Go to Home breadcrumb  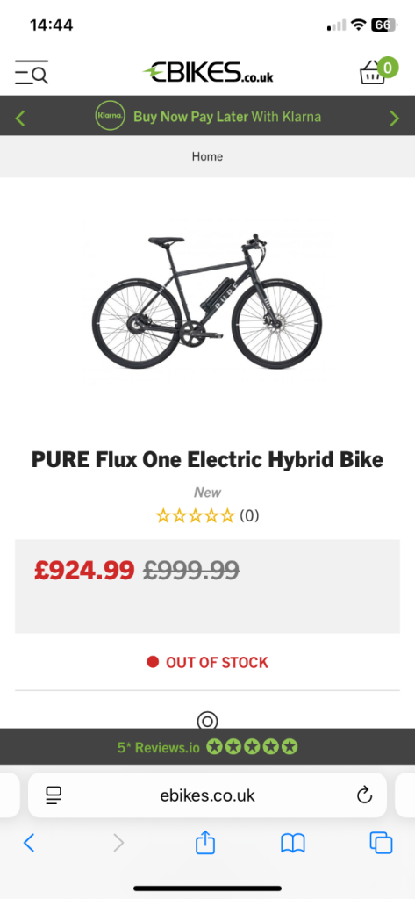pos(207,156)
